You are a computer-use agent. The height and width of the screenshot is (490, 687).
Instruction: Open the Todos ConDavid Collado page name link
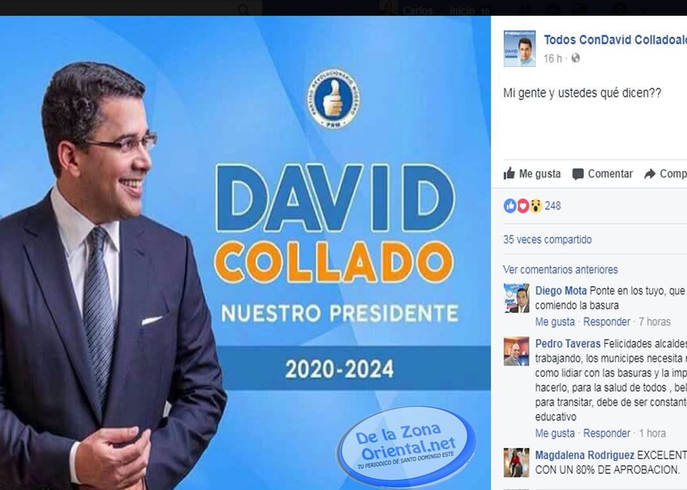click(x=615, y=40)
